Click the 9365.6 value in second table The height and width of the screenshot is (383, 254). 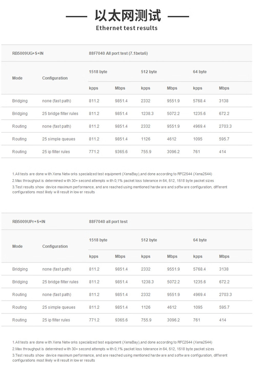click(x=121, y=320)
